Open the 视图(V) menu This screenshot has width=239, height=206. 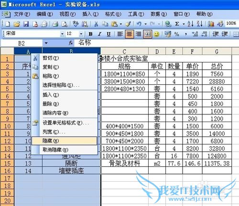(x=67, y=14)
